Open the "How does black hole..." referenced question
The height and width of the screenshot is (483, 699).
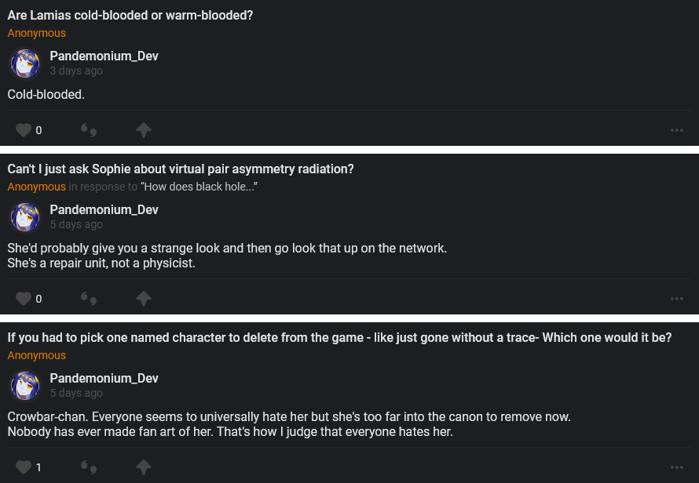199,187
